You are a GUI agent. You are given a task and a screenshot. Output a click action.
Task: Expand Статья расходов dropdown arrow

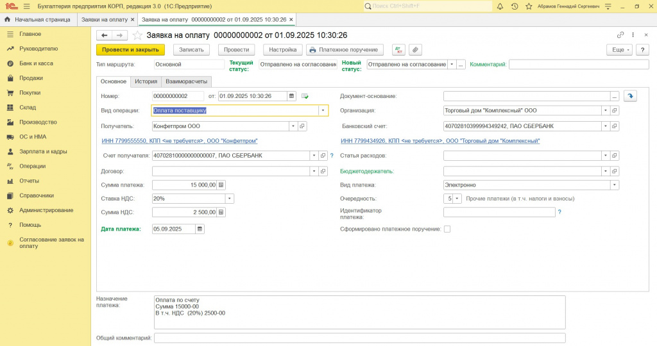[606, 156]
